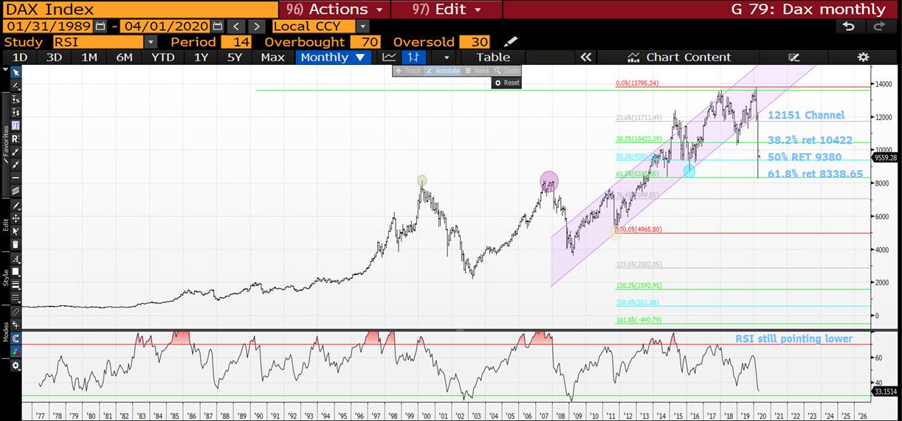Select the 1M range tab
Screen dimensions: 902x421
click(89, 57)
